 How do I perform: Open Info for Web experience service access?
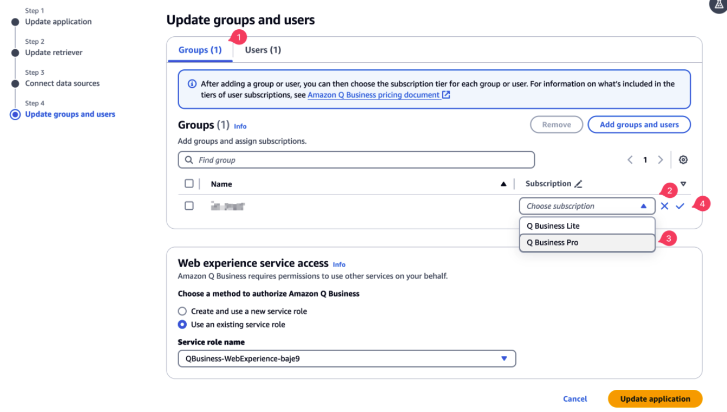pos(339,264)
